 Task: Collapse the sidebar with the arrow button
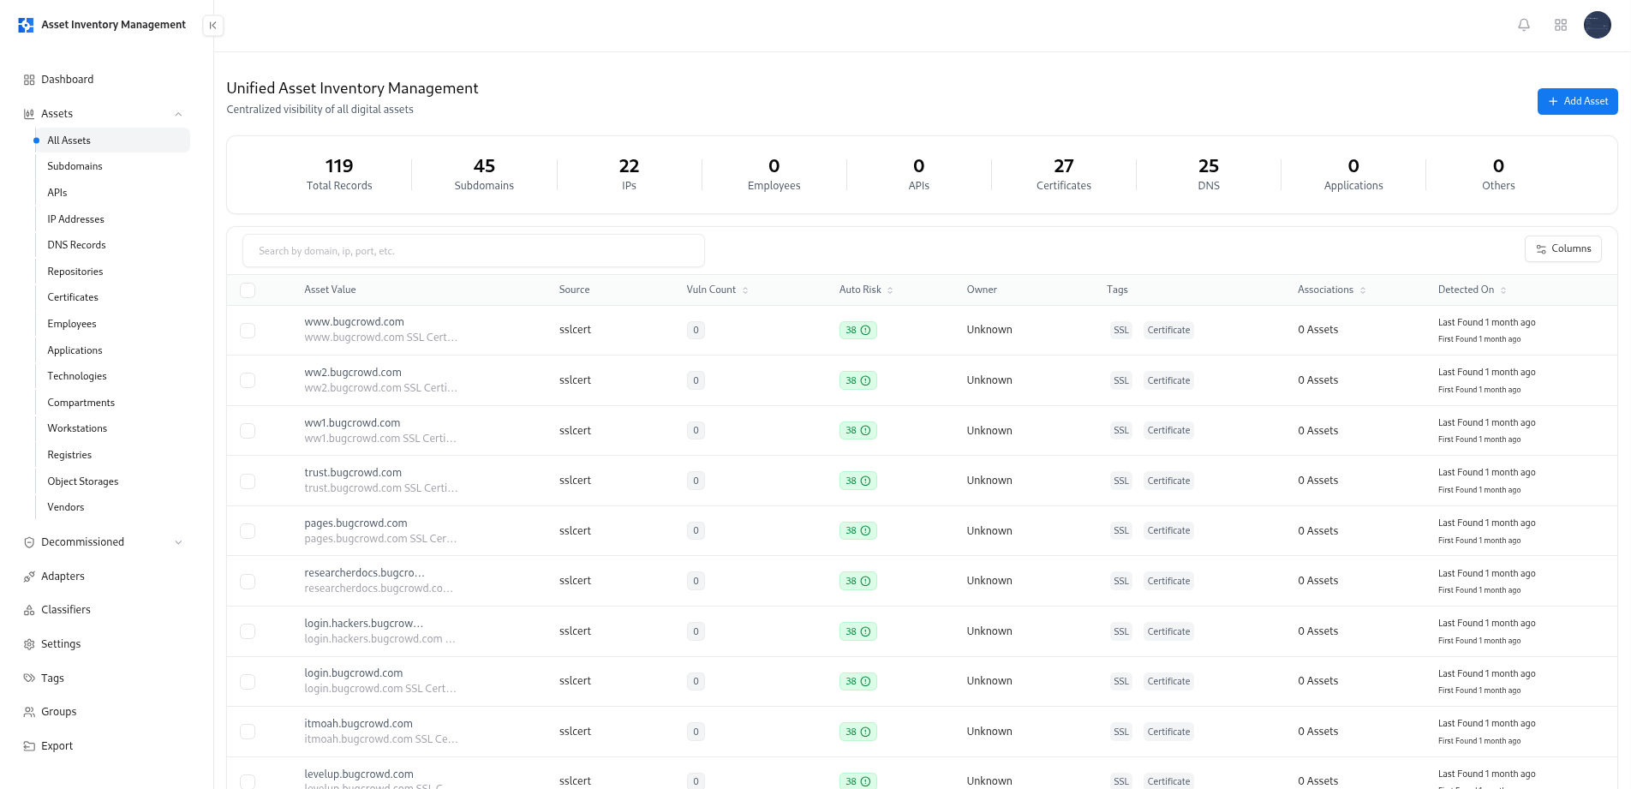213,26
